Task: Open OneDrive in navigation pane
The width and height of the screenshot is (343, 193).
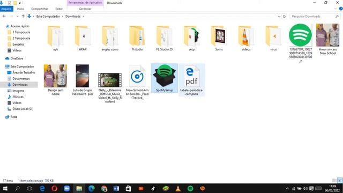Action: [14, 58]
